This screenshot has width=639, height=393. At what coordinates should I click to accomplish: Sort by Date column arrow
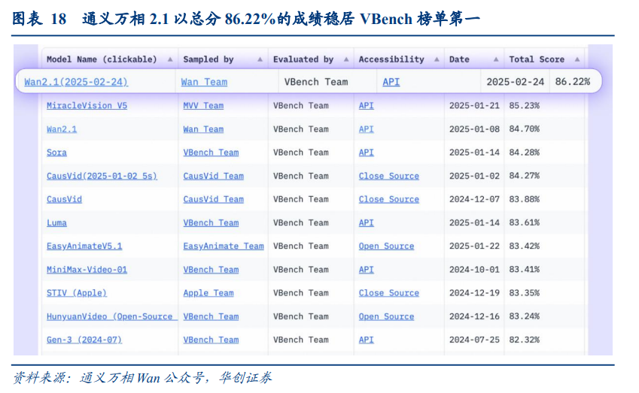tap(496, 59)
